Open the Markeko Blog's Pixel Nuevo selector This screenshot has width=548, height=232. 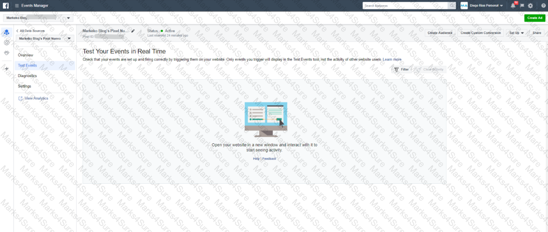[x=45, y=38]
